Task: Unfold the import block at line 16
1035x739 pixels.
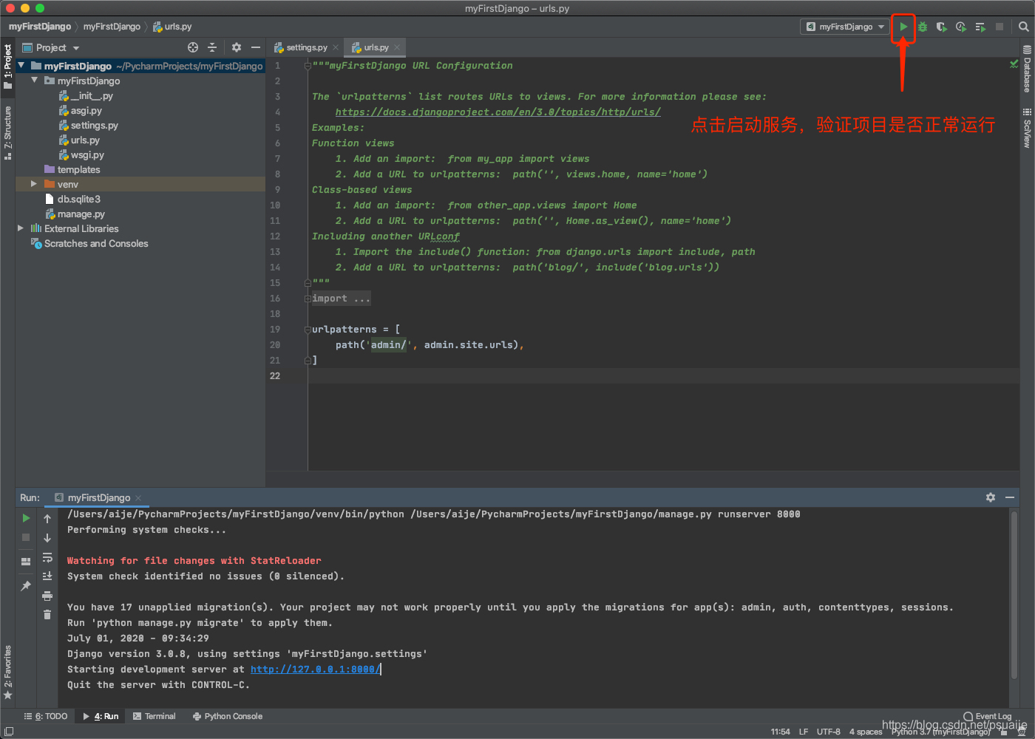Action: (x=308, y=299)
